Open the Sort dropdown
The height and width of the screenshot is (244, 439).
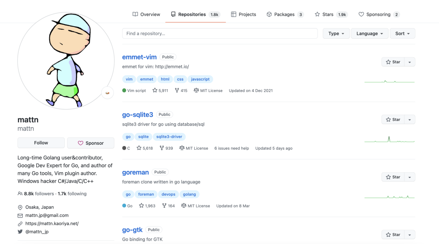402,33
